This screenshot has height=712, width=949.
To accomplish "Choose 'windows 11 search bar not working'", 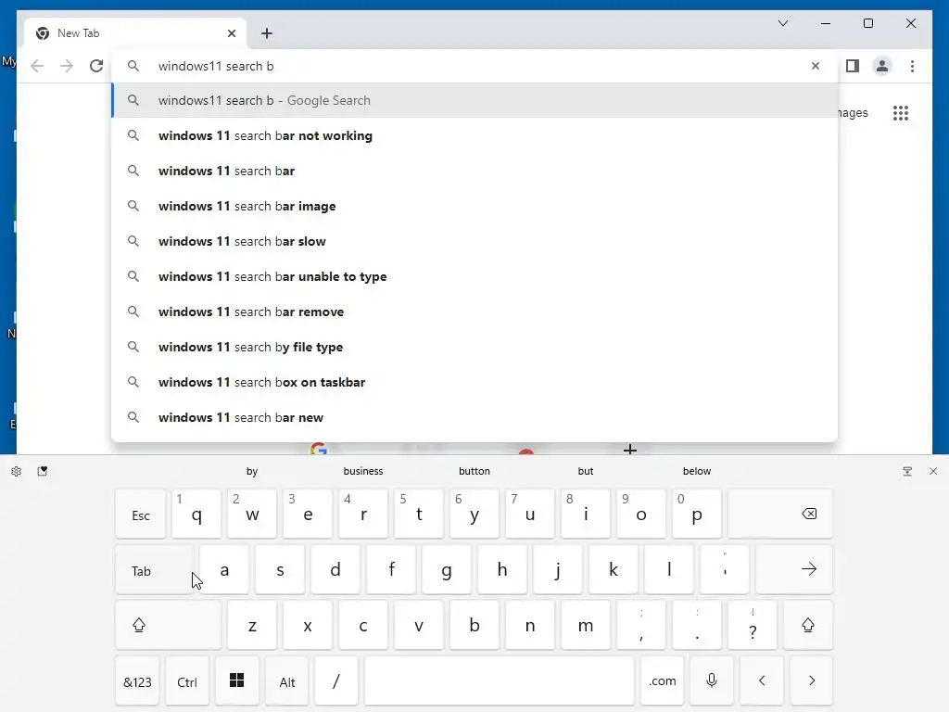I will [x=475, y=135].
